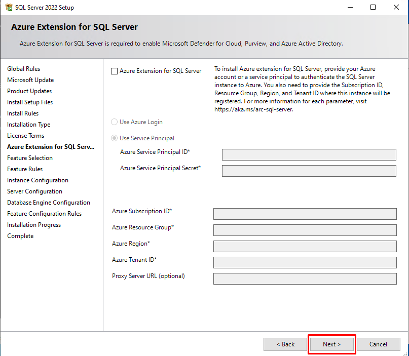409x356 pixels.
Task: Enable the Azure Extension for SQL Server checkbox
Action: 114,71
